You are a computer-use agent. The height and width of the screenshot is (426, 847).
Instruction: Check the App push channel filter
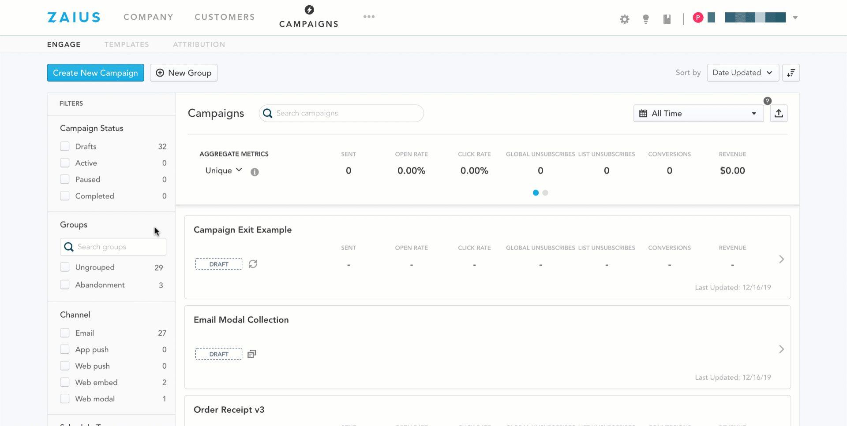[65, 349]
